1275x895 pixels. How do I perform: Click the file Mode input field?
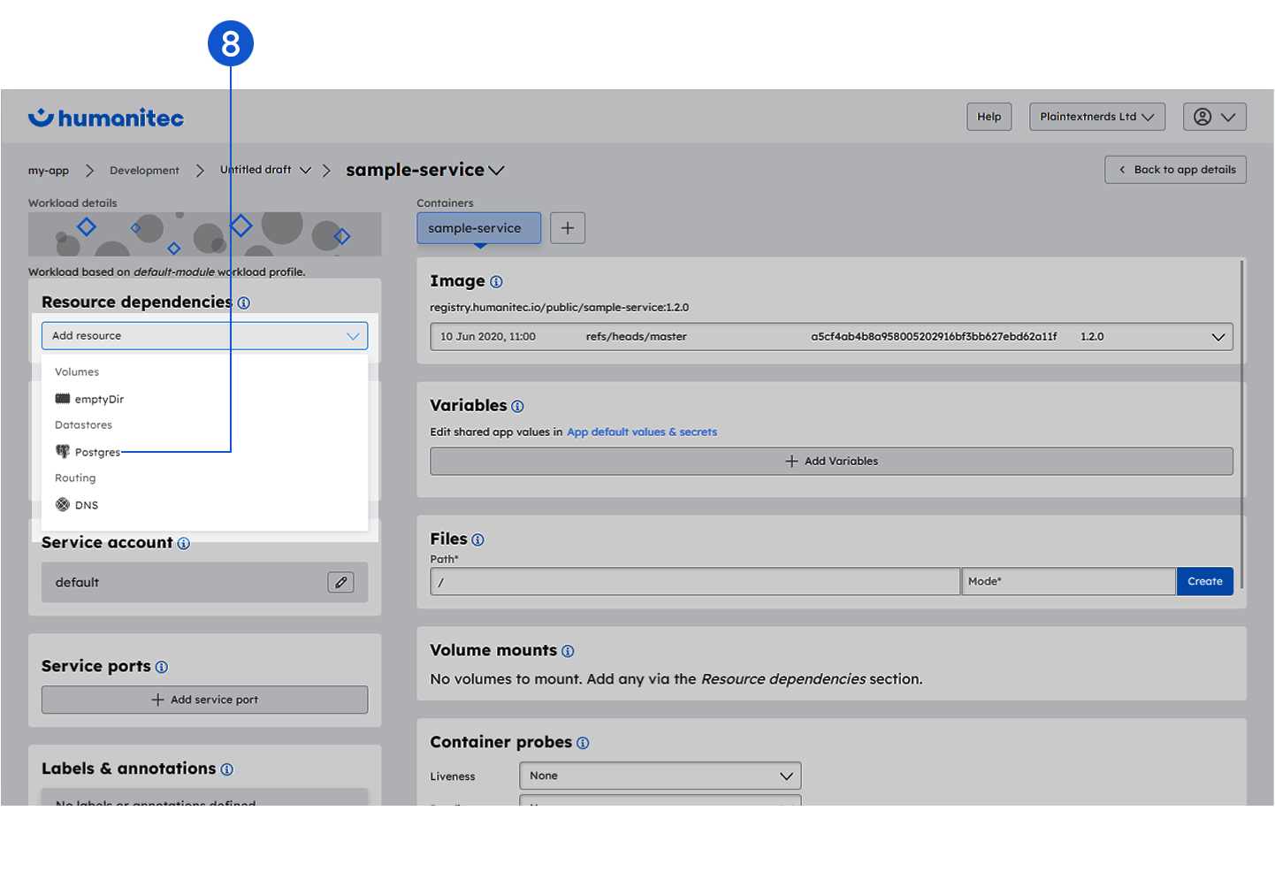[1068, 581]
